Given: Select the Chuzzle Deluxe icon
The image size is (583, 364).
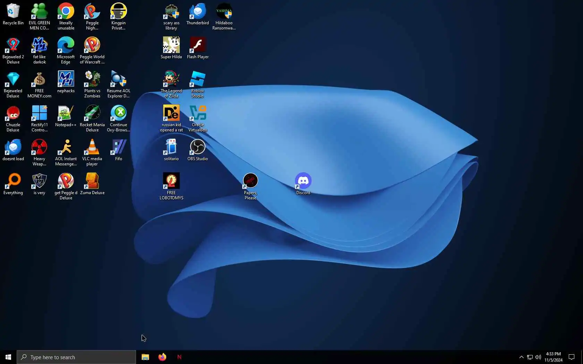Looking at the screenshot, I should tap(13, 118).
